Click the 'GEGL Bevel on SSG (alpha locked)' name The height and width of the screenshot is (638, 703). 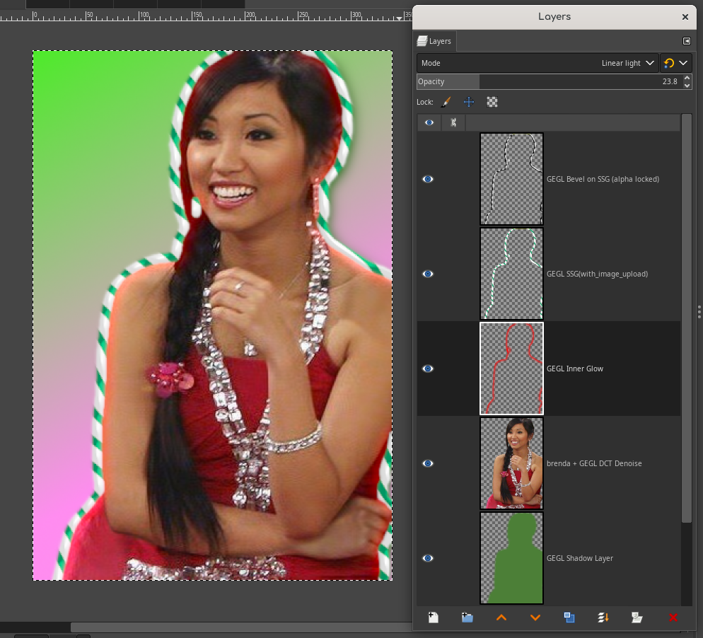(x=603, y=179)
